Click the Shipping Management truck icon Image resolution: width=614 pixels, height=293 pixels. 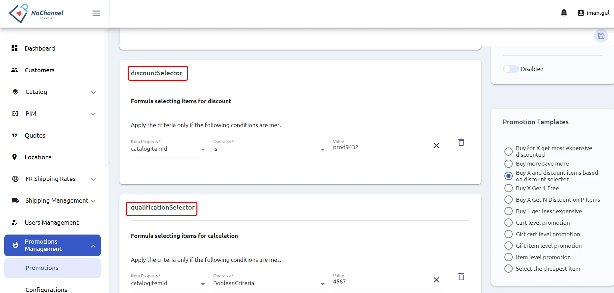tap(15, 200)
